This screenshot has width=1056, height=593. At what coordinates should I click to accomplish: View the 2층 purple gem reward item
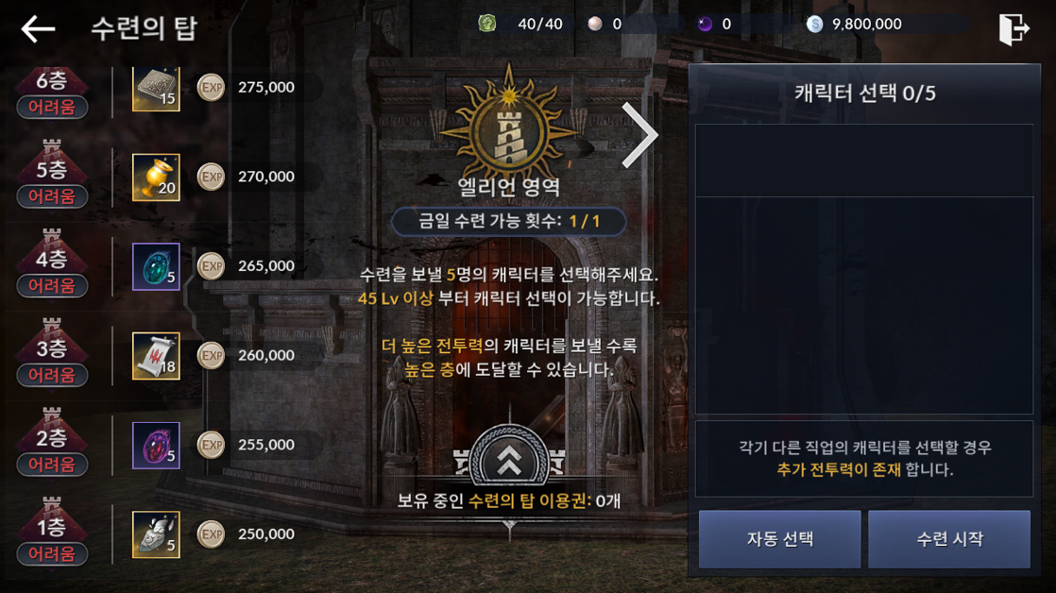click(156, 446)
